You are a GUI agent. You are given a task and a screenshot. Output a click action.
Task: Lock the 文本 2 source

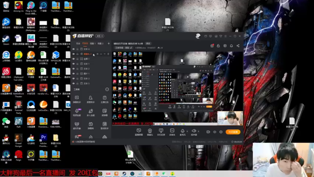coord(77,68)
